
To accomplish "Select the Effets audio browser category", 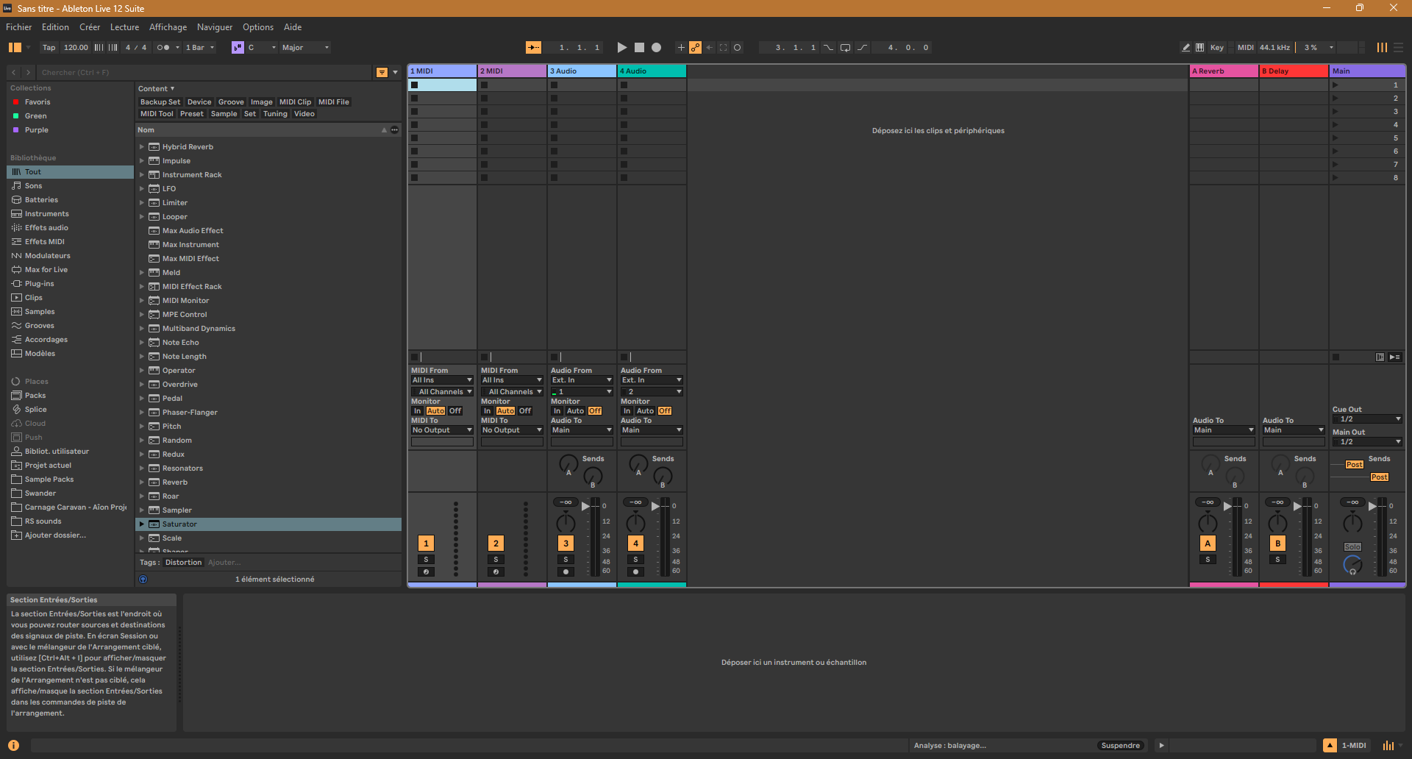I will (x=70, y=228).
